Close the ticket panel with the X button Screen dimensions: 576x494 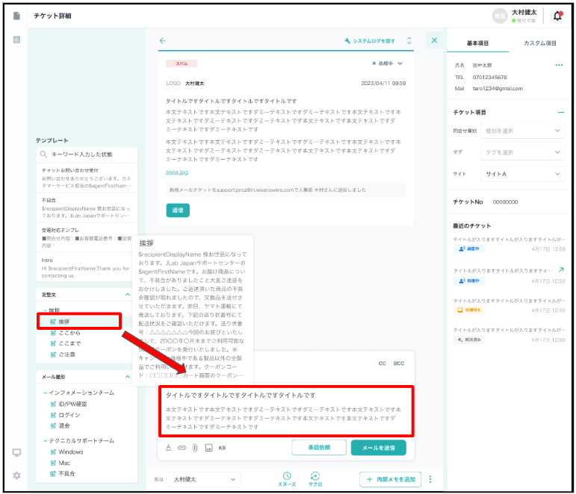pyautogui.click(x=434, y=41)
